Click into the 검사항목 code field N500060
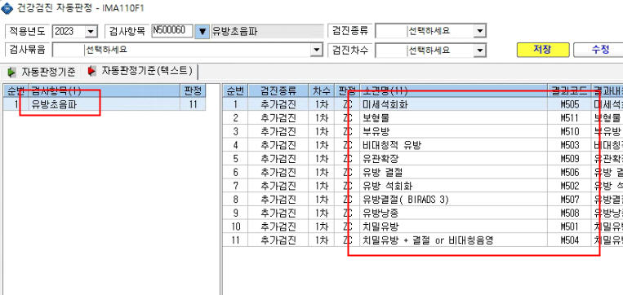The width and height of the screenshot is (623, 295). [172, 31]
